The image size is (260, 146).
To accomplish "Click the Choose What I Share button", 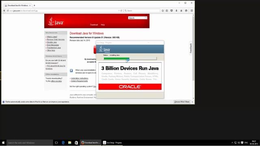I will point(182,102).
